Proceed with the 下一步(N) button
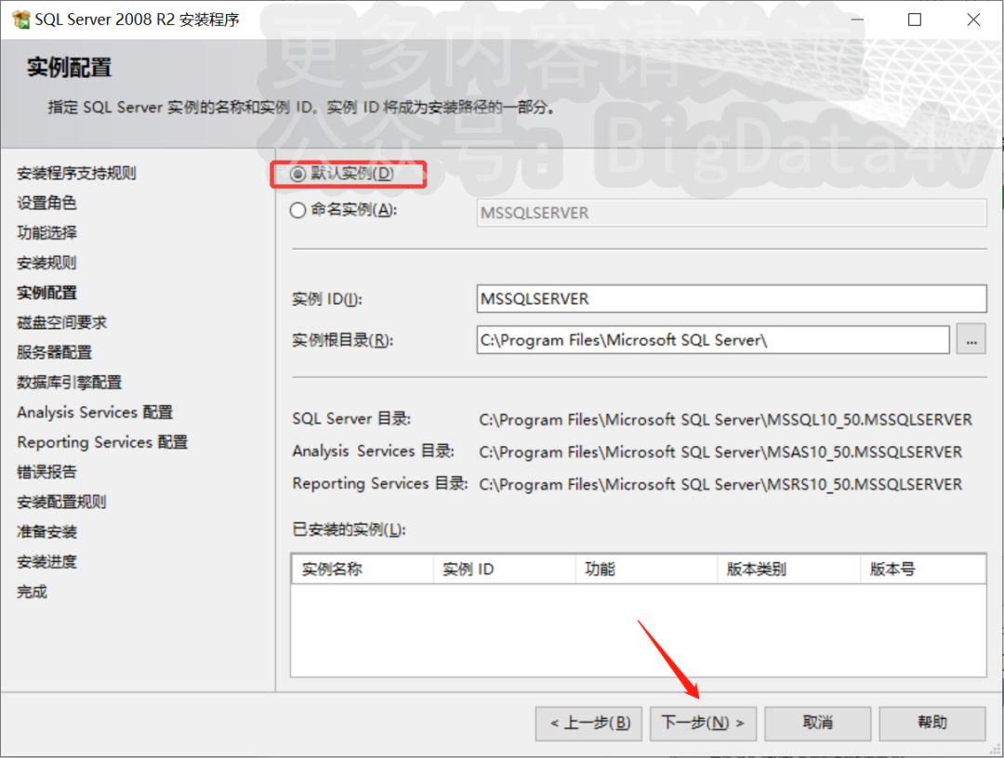The height and width of the screenshot is (758, 1004). pos(703,724)
